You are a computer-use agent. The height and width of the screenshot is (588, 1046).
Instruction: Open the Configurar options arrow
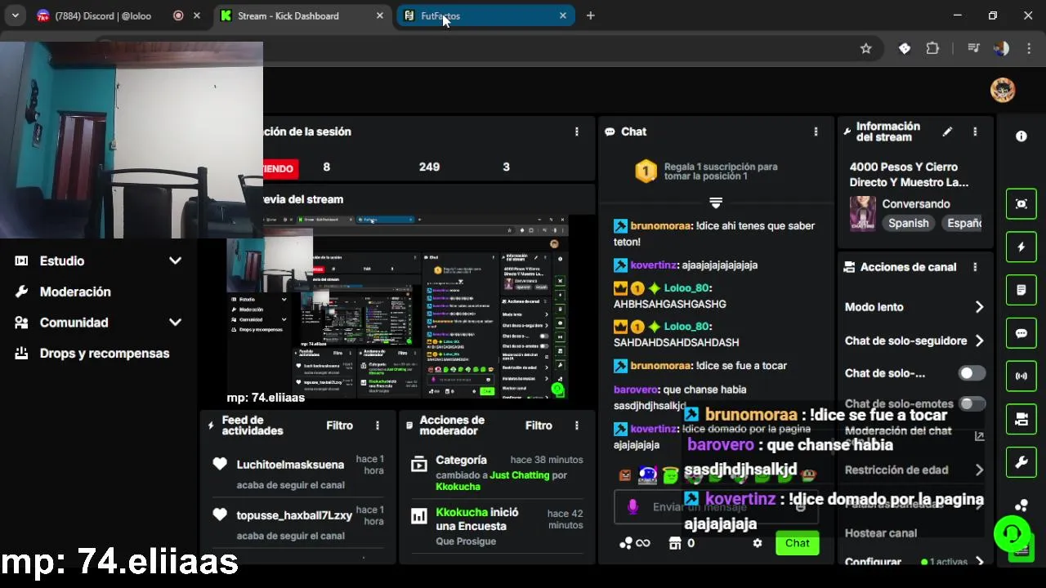pos(979,562)
